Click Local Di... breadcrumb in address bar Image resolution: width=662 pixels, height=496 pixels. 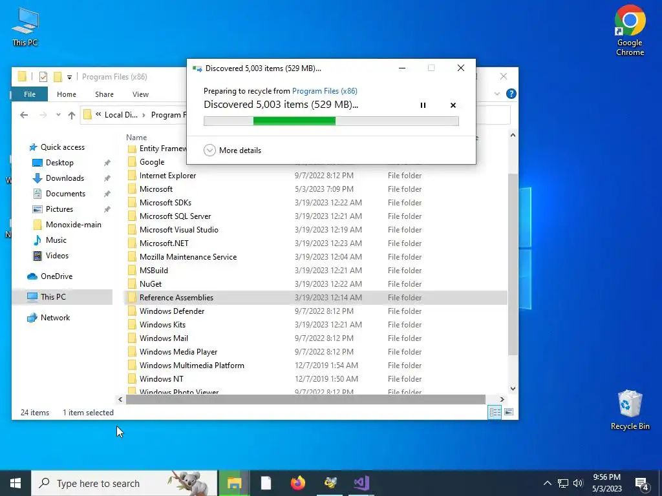pos(121,115)
